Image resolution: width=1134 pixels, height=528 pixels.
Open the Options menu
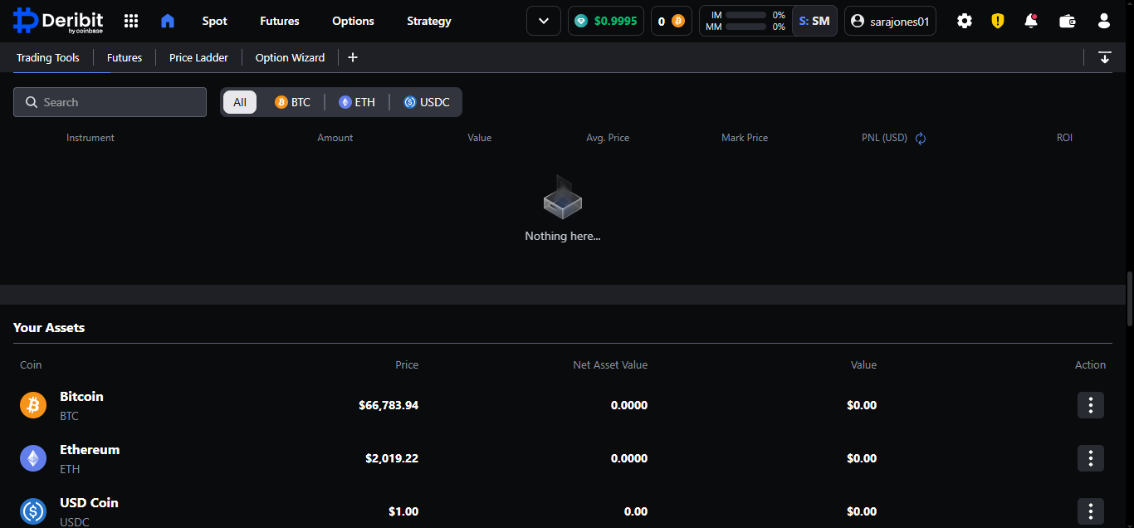tap(353, 21)
